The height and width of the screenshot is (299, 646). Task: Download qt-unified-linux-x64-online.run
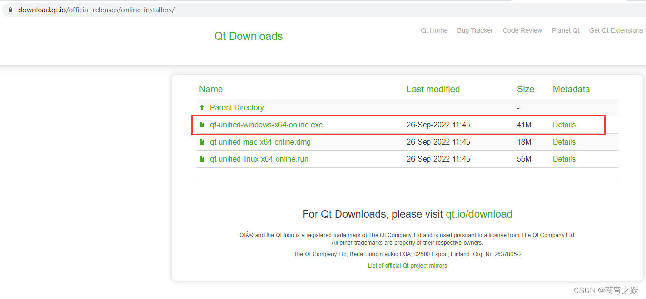259,159
